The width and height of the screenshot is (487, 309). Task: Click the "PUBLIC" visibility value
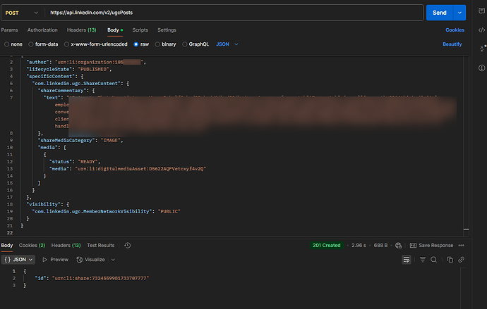169,211
